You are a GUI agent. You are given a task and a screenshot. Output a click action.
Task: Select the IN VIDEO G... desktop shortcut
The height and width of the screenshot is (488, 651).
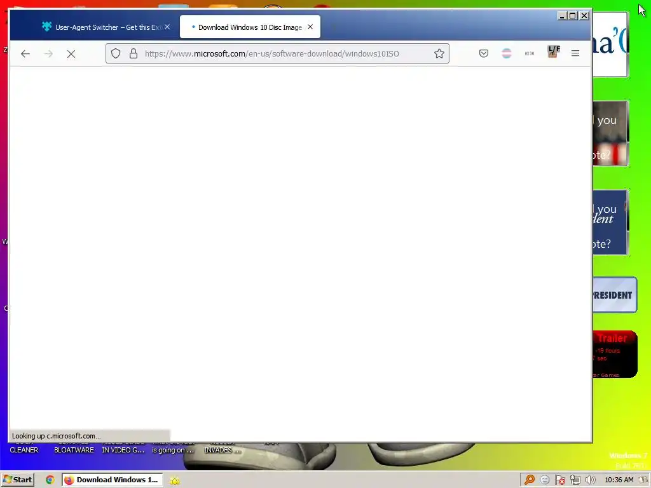[x=123, y=450]
